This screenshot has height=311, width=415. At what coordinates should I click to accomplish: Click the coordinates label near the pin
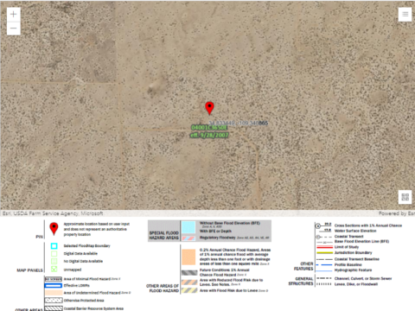[239, 123]
